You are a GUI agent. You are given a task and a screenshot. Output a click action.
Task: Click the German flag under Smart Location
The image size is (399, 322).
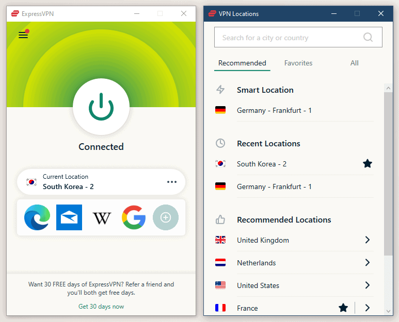tap(220, 110)
